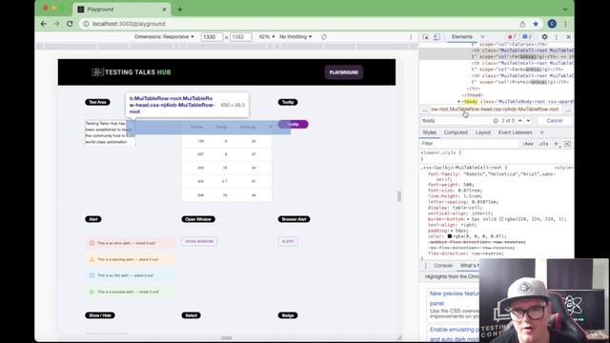This screenshot has width=610, height=343.
Task: View site information icon in address bar
Action: 86,24
